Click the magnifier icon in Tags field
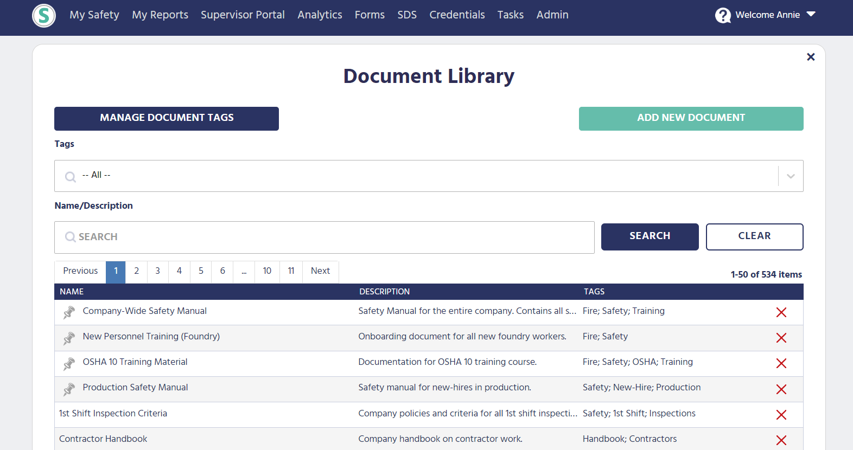This screenshot has height=450, width=853. (71, 177)
